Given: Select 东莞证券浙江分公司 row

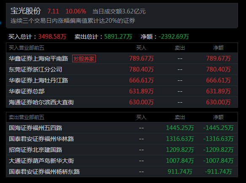Looking at the screenshot, I should click(x=122, y=69).
